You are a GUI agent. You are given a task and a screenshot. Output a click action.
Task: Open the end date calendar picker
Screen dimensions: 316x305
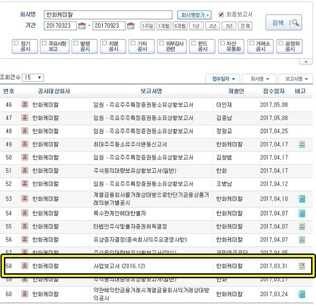click(x=130, y=26)
